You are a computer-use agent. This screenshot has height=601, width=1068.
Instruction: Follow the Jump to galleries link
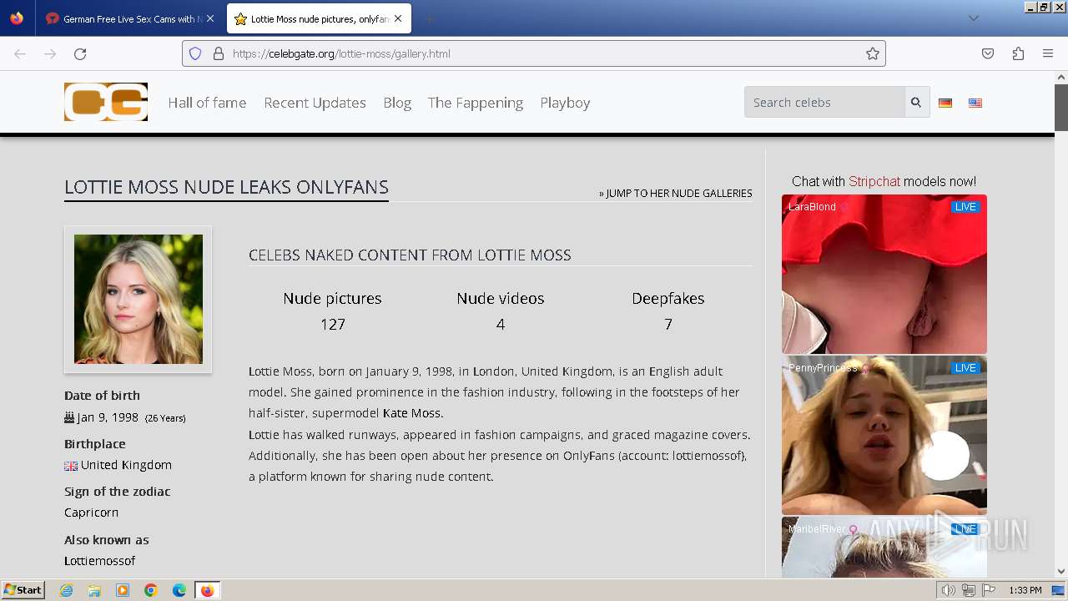point(676,193)
